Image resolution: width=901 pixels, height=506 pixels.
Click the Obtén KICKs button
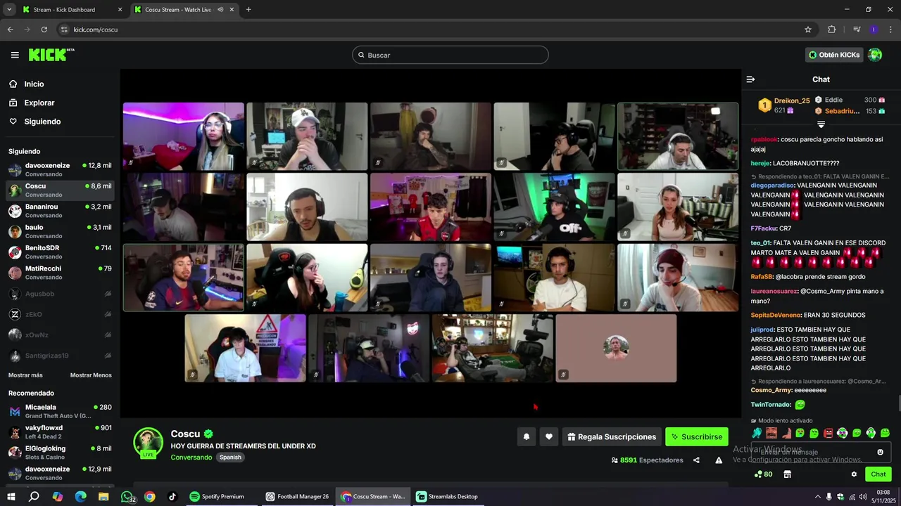834,55
